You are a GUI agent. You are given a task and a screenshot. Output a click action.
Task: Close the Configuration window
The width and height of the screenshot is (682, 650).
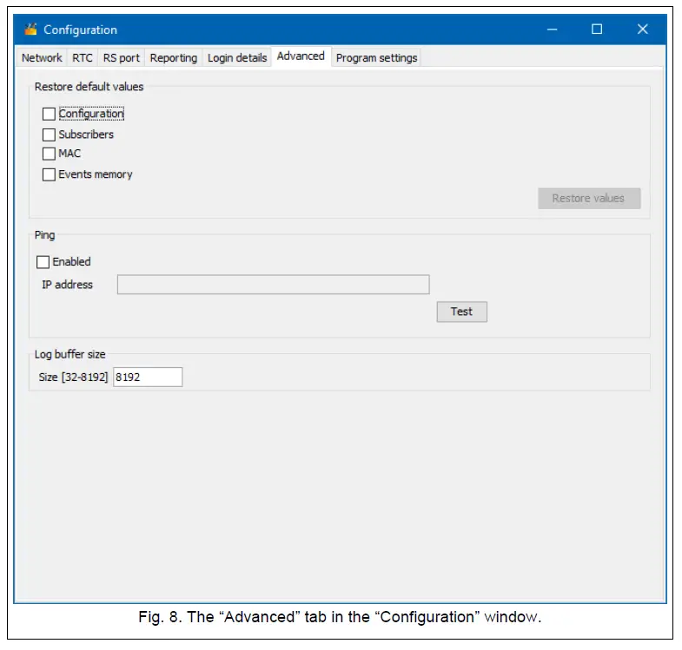pos(642,30)
